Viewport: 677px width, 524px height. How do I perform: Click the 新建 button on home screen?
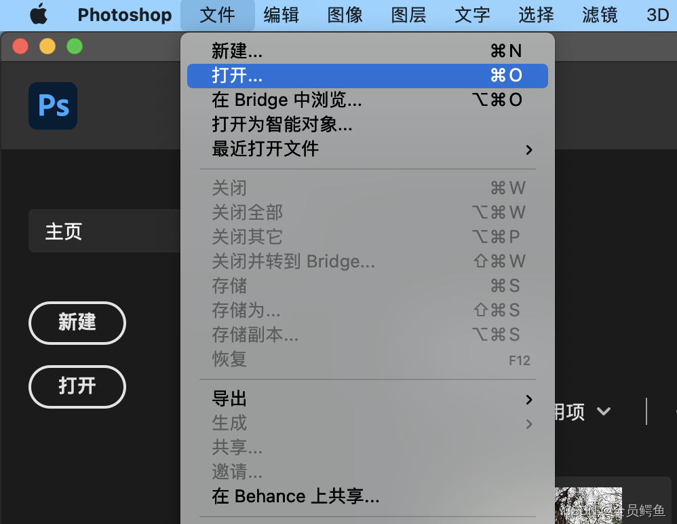pyautogui.click(x=77, y=322)
